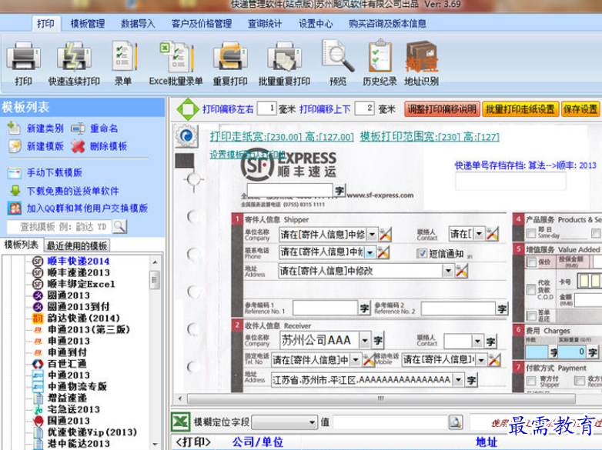Clear sender 地址 address field icon
This screenshot has height=450, width=602.
coord(461,271)
